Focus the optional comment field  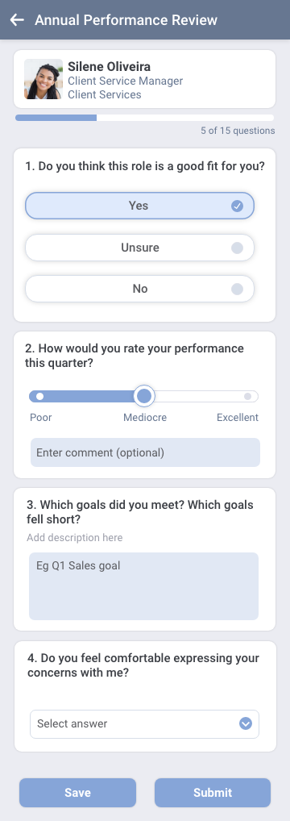145,452
